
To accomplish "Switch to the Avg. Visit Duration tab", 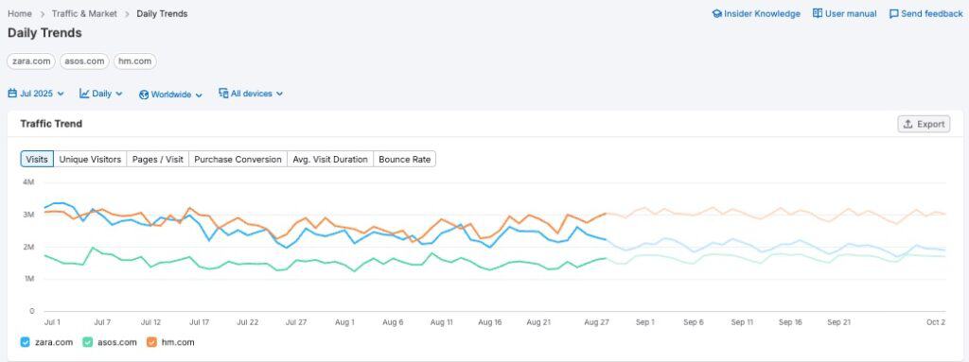I will (x=330, y=160).
